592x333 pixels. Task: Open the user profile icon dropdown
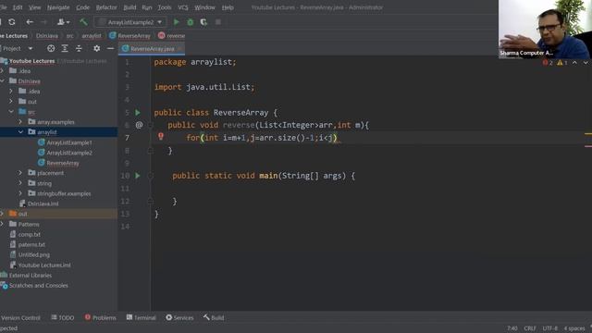click(63, 22)
